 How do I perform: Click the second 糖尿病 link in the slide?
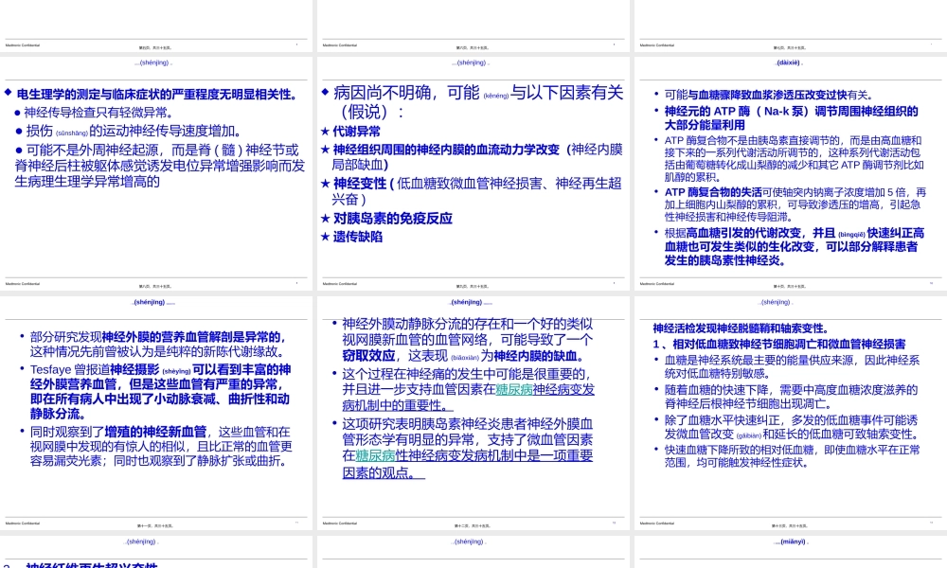373,456
